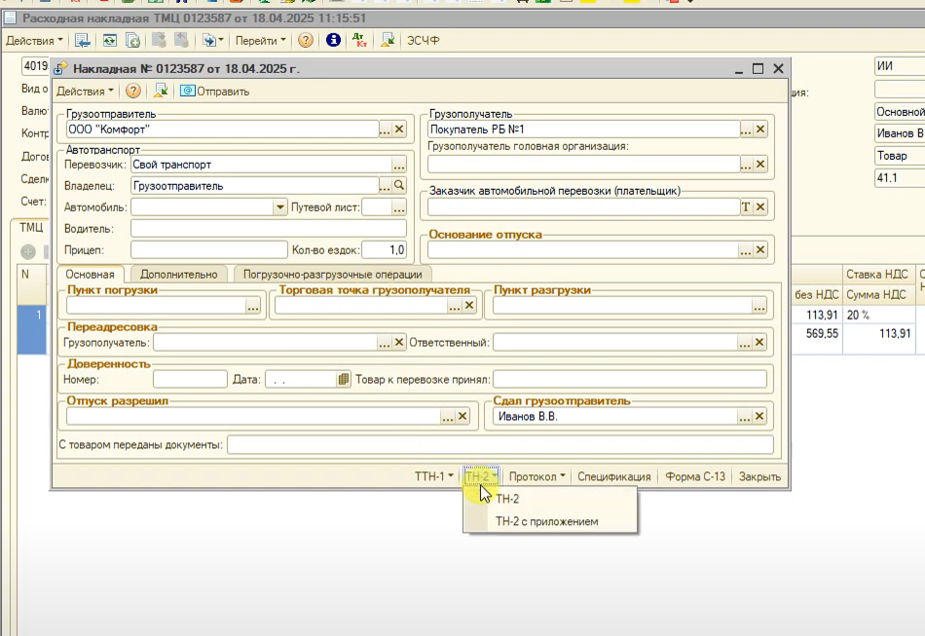The height and width of the screenshot is (636, 925).
Task: Clear the Грузоотправитель field with X
Action: [x=399, y=130]
